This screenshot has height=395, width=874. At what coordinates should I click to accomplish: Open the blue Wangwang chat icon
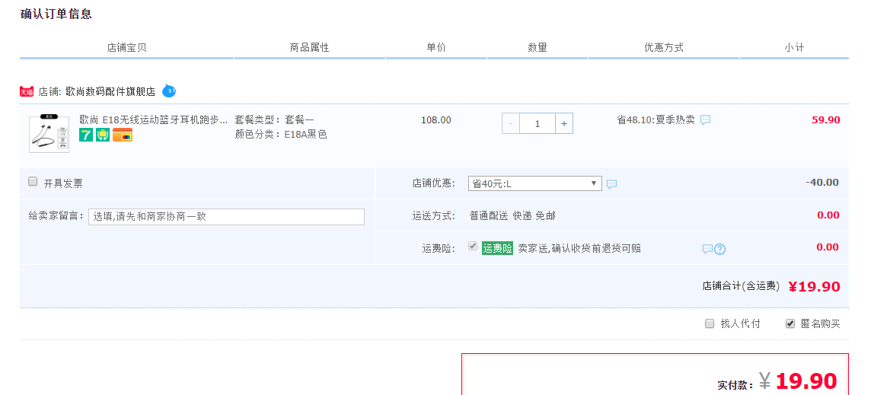tap(169, 91)
